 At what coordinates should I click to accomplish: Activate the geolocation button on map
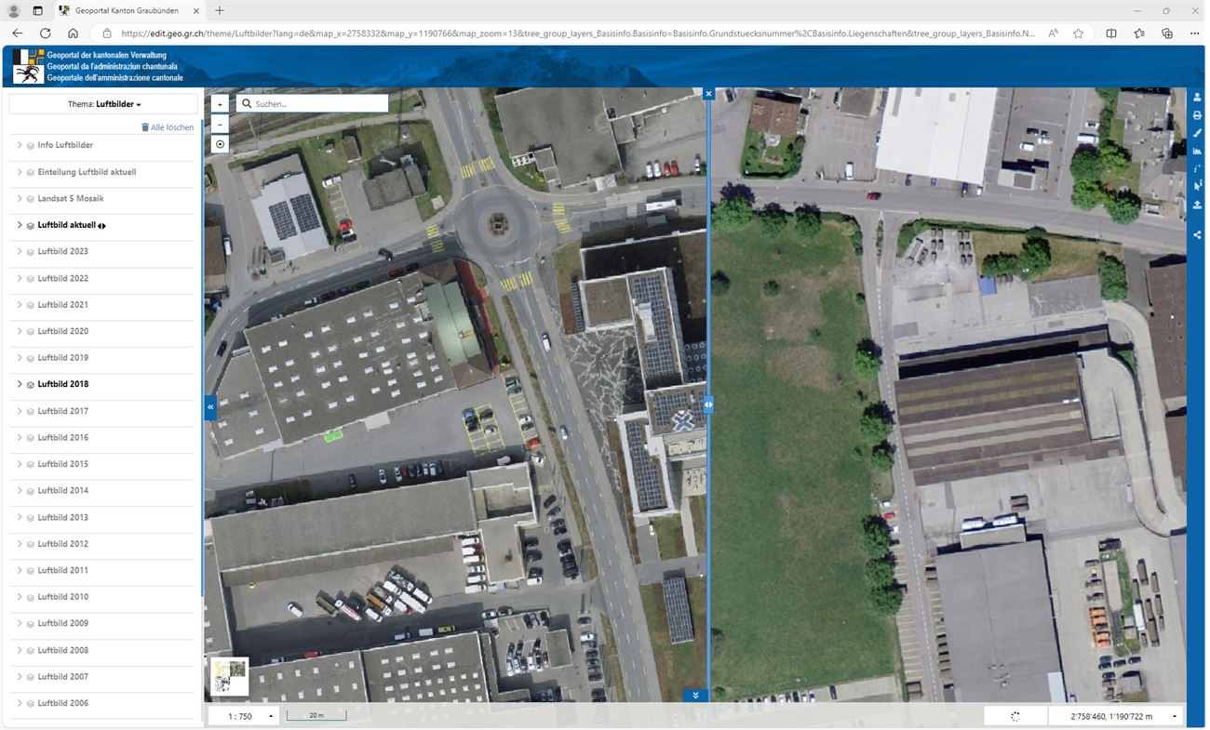(220, 144)
